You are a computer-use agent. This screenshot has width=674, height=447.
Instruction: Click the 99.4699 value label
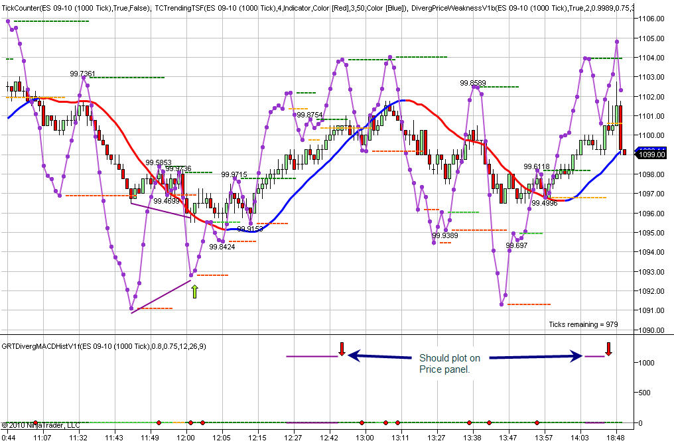(x=167, y=201)
